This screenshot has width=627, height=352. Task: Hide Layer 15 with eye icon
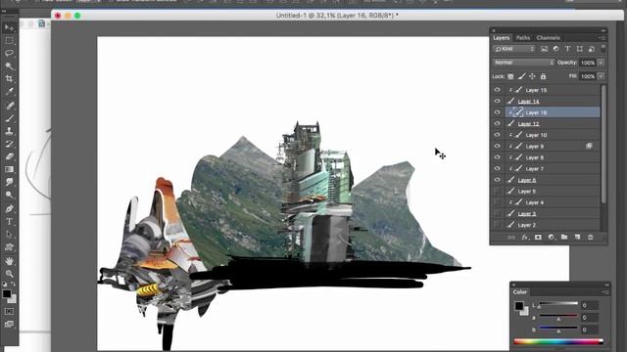[x=497, y=90]
